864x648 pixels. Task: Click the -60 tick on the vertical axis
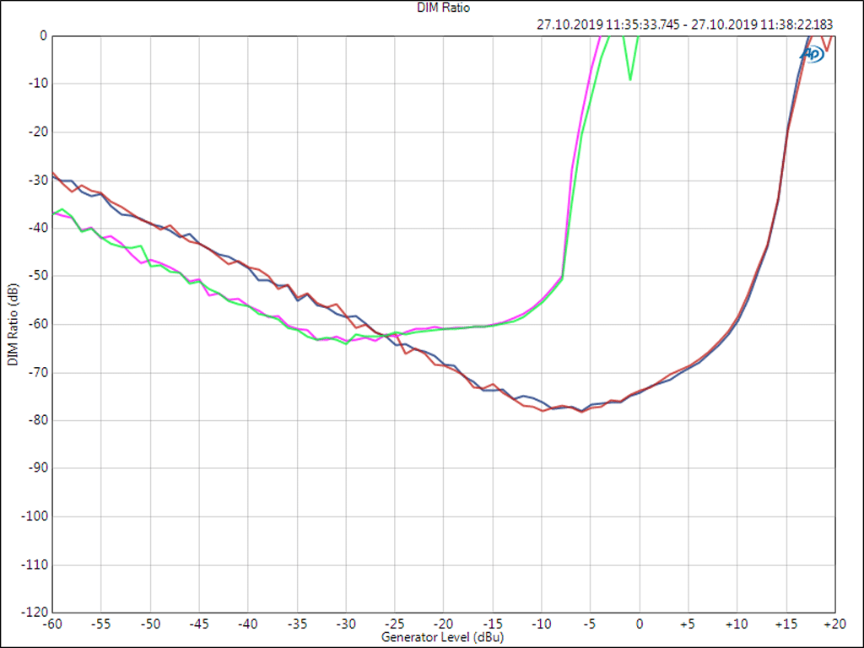pyautogui.click(x=36, y=324)
